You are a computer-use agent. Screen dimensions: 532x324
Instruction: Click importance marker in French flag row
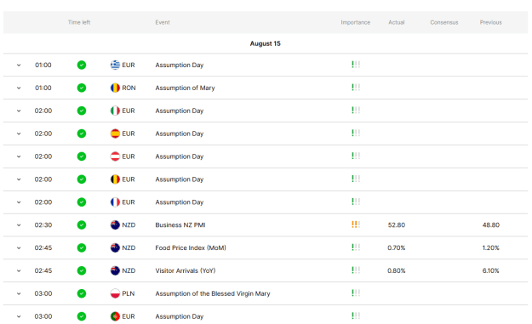click(356, 202)
